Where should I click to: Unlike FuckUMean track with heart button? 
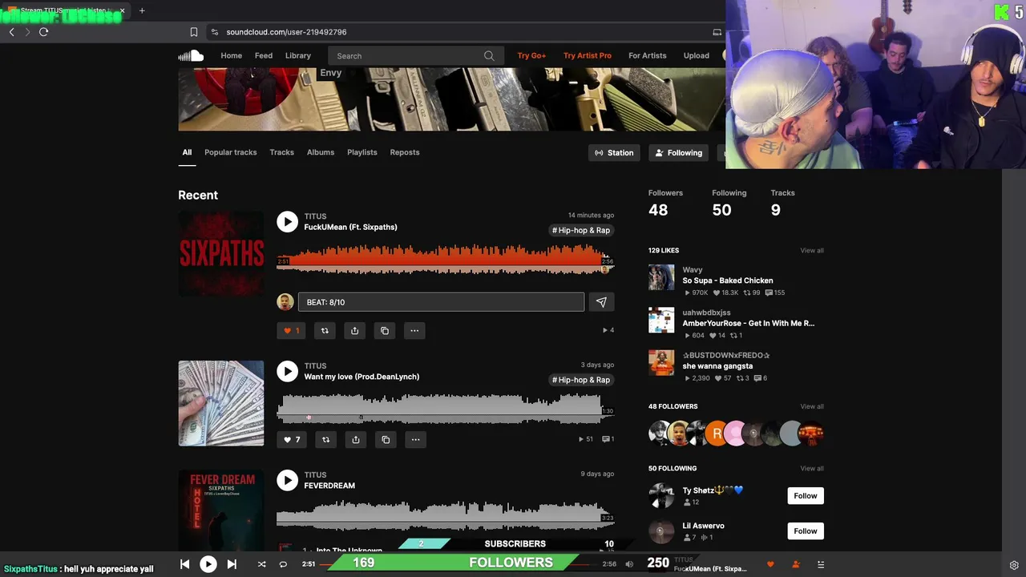[291, 330]
